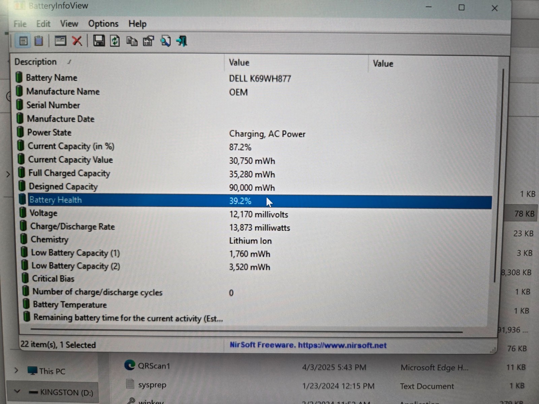Open the Options menu
Viewport: 539px width, 404px height.
(103, 24)
